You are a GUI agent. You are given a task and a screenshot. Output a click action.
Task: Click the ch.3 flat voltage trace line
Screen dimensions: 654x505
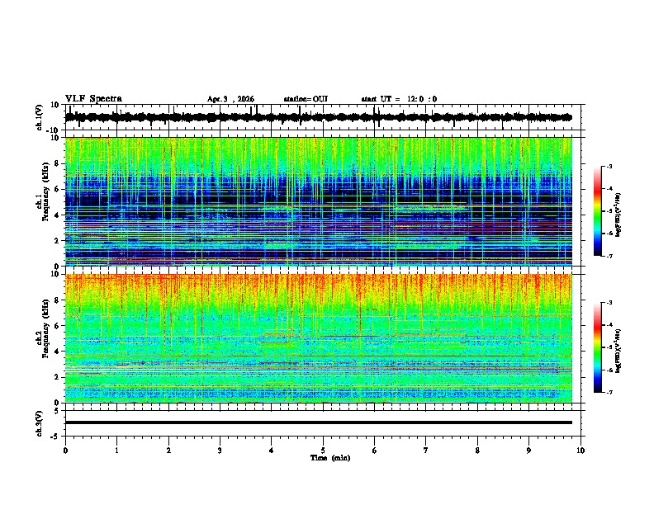[319, 422]
